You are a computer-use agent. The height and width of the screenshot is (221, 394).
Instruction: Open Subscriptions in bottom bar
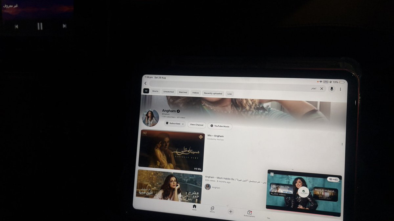(249, 214)
